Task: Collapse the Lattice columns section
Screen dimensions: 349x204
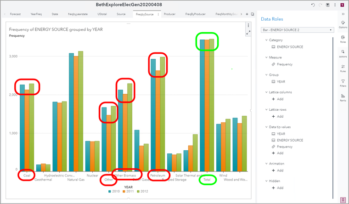Action: point(266,92)
